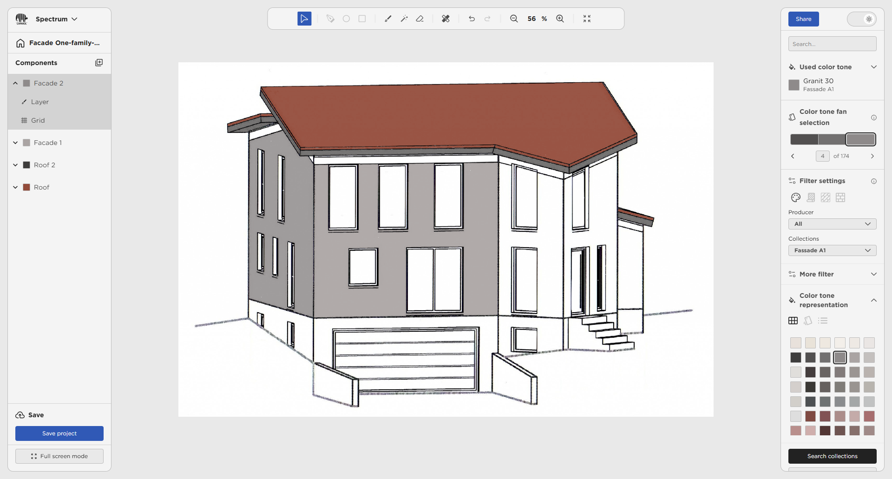This screenshot has height=479, width=892.
Task: Zoom in with the plus magnifier
Action: [x=560, y=19]
